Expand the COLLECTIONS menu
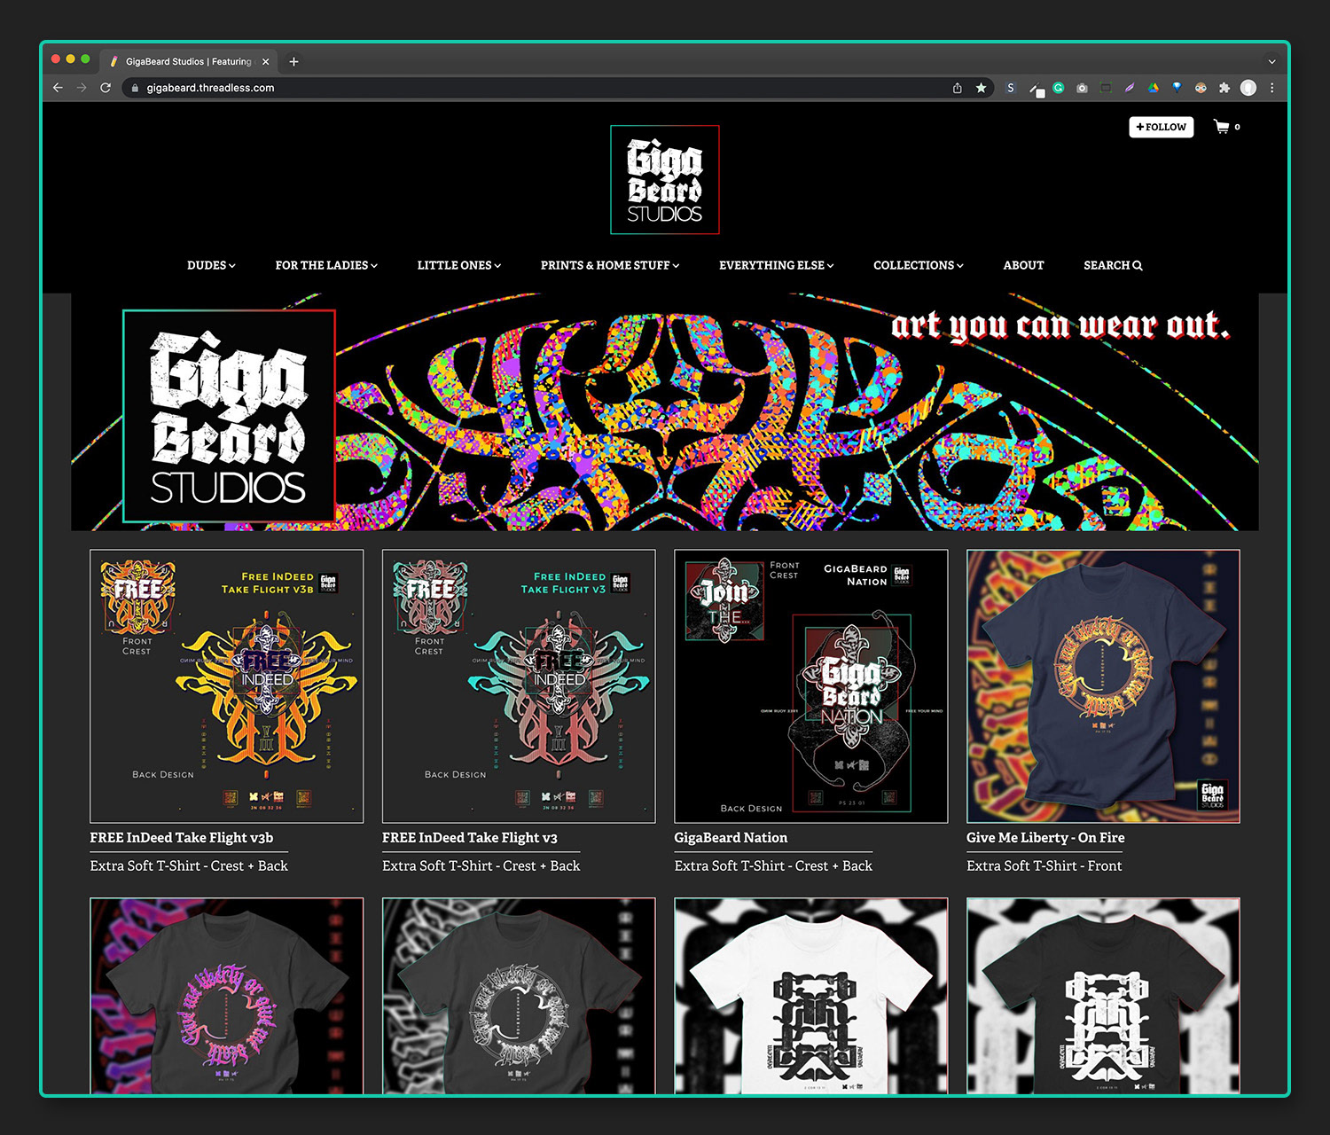This screenshot has width=1330, height=1135. click(919, 265)
